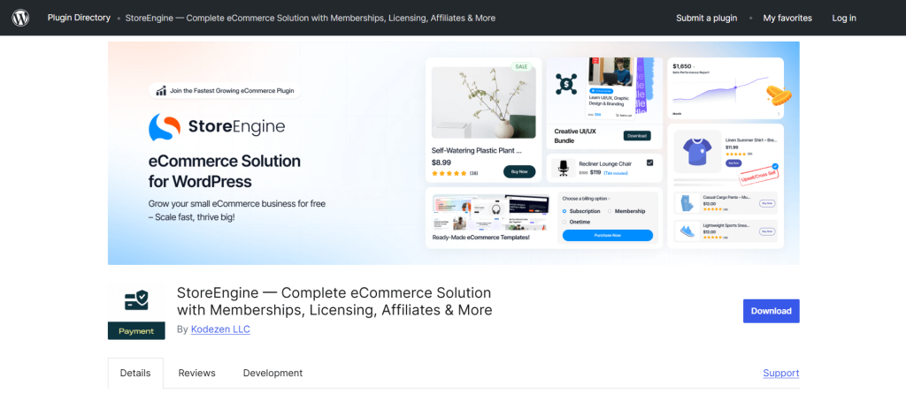The height and width of the screenshot is (393, 906).
Task: Click the Log in link
Action: pos(844,18)
